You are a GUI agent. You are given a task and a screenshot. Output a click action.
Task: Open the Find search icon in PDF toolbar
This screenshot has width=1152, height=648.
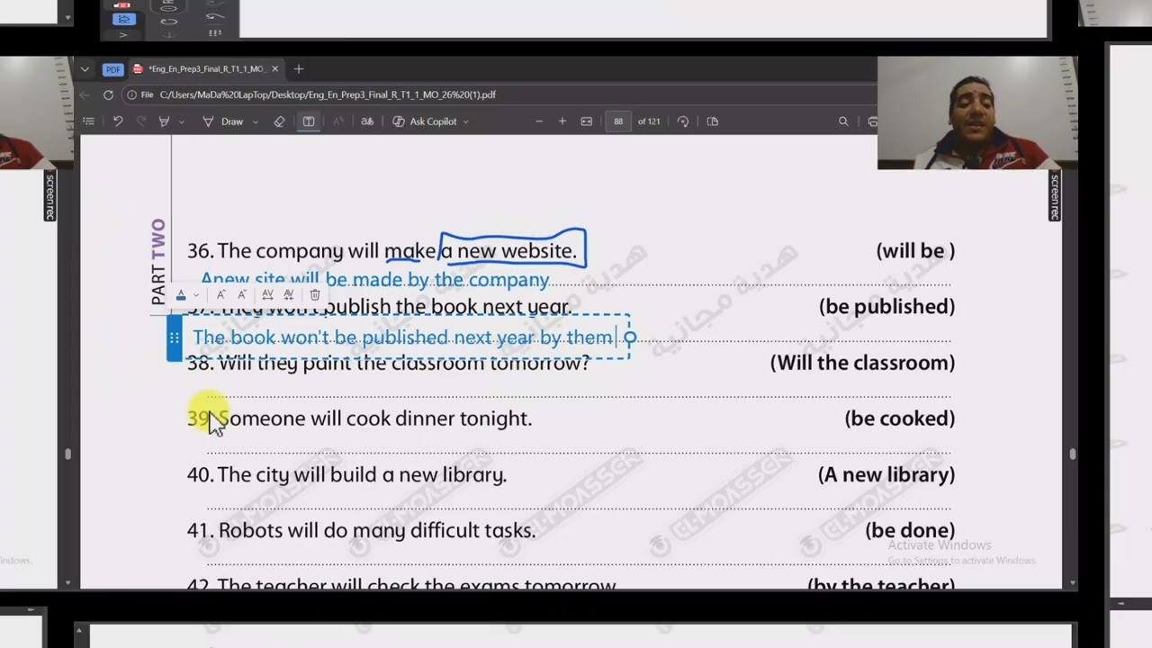point(843,121)
